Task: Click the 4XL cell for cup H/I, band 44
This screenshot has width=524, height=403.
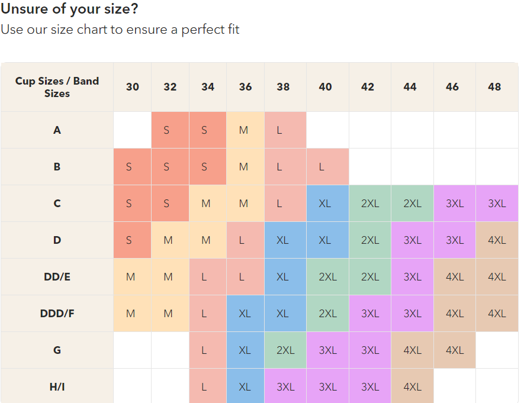Action: tap(412, 386)
